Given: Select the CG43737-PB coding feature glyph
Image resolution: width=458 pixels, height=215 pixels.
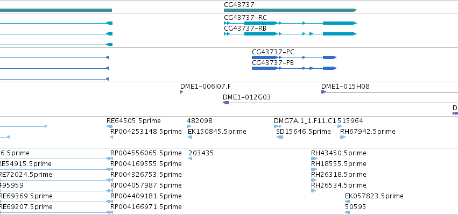Looking at the screenshot, I should [294, 68].
